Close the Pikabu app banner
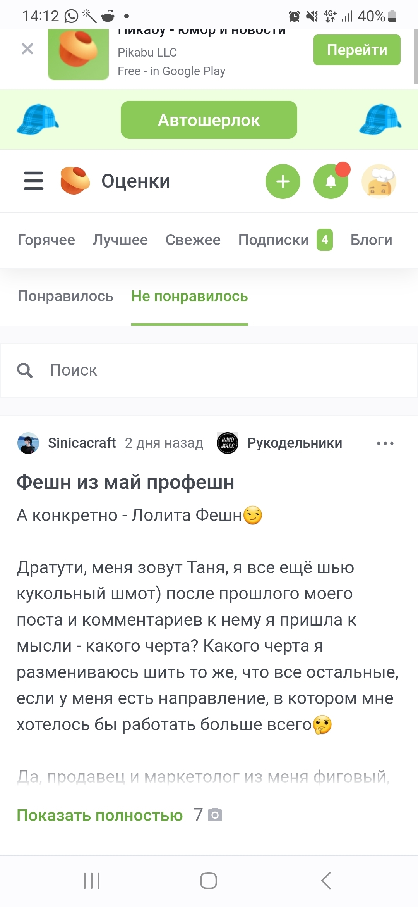 pyautogui.click(x=27, y=49)
